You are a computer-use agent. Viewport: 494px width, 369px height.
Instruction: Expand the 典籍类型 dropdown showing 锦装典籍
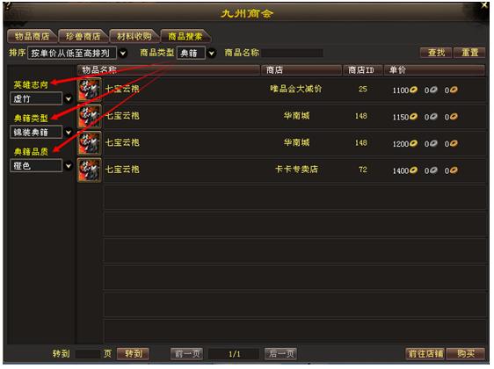coord(69,133)
